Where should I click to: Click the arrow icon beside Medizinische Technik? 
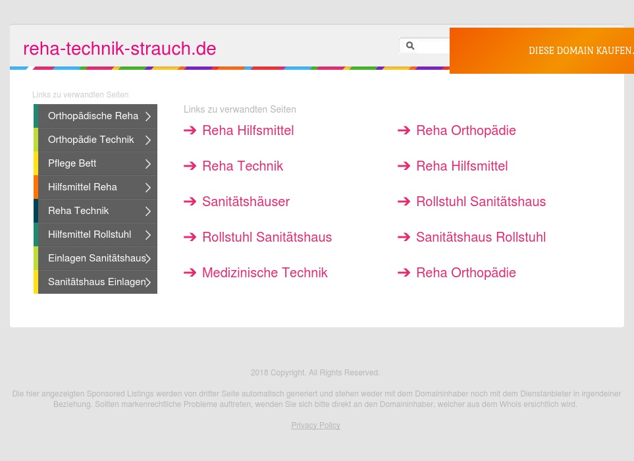point(190,273)
